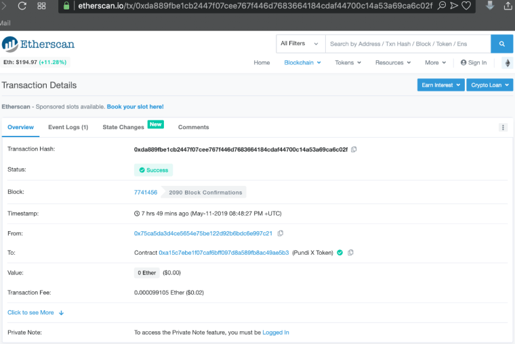Viewport: 515px width, 344px height.
Task: Copy the From address
Action: (x=281, y=233)
